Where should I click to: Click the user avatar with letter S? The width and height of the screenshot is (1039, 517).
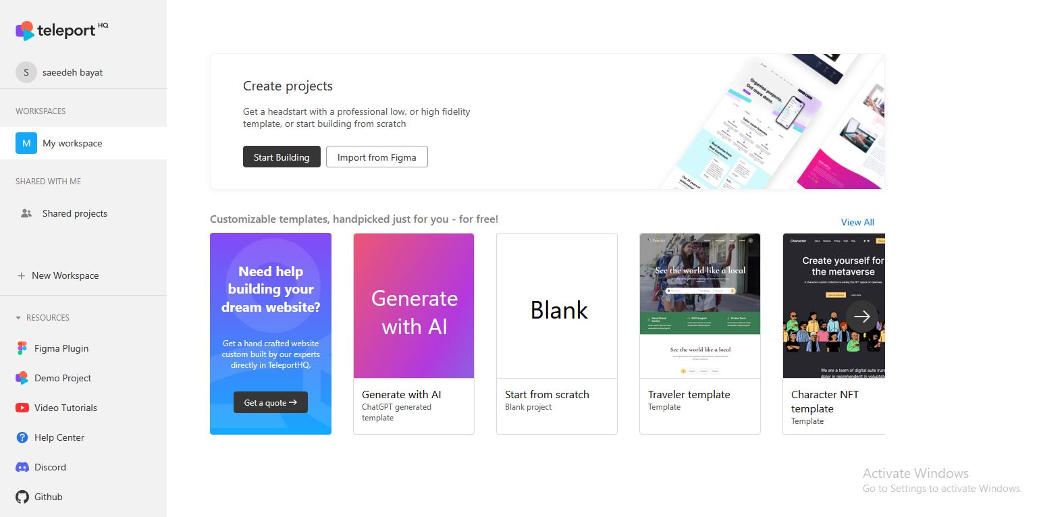[x=26, y=72]
